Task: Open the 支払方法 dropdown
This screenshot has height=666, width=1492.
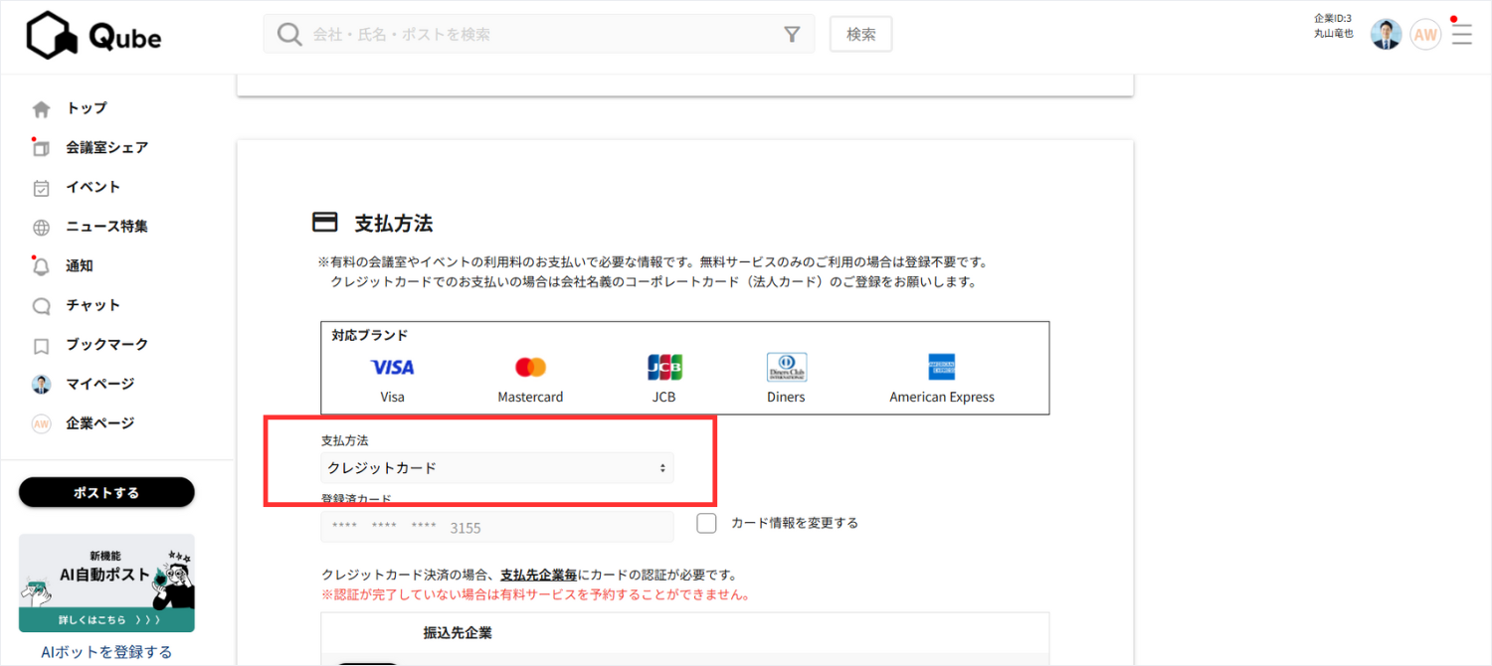Action: (x=496, y=468)
